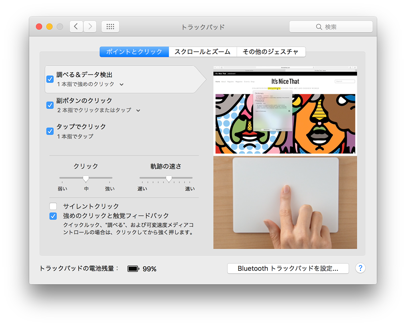Disable タップでクリック
The height and width of the screenshot is (326, 406).
[50, 131]
